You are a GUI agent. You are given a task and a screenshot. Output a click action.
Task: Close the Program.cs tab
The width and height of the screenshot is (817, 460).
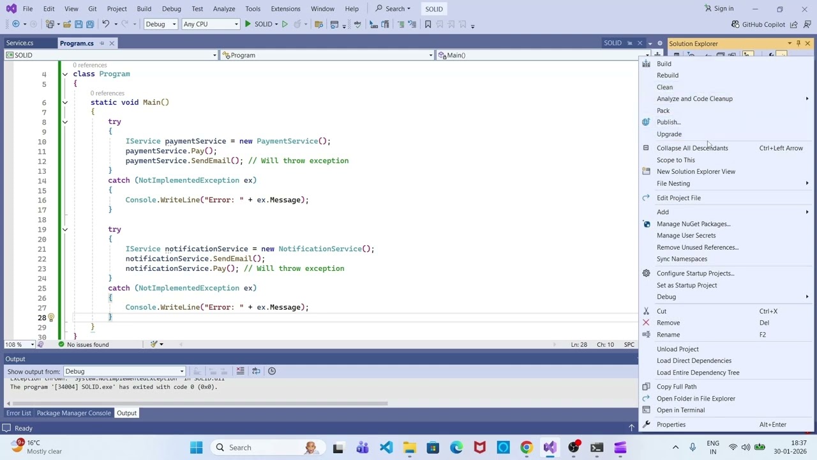click(112, 43)
